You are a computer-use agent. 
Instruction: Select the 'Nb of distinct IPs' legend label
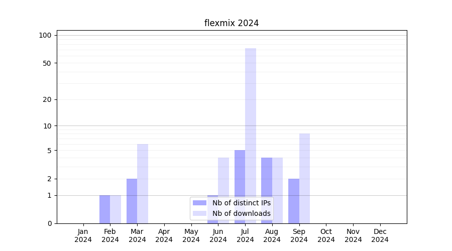(241, 203)
